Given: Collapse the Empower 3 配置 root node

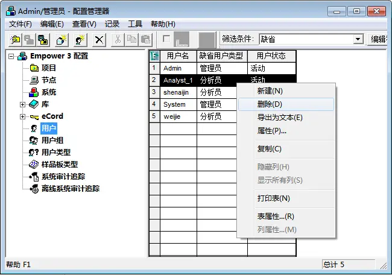Looking at the screenshot, I should [11, 56].
